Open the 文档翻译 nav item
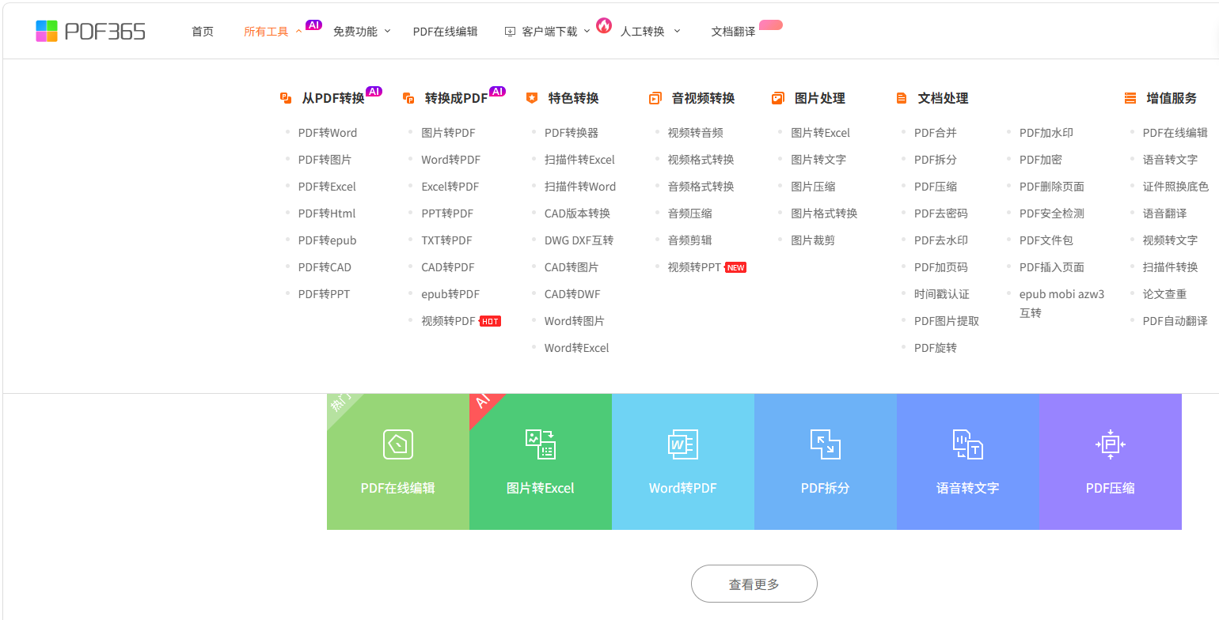Viewport: 1219px width, 620px height. point(733,32)
